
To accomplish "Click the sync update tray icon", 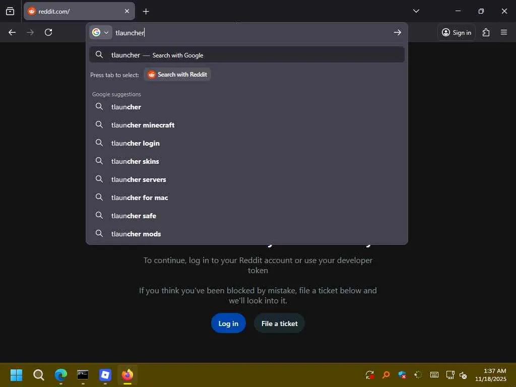I will pos(369,374).
